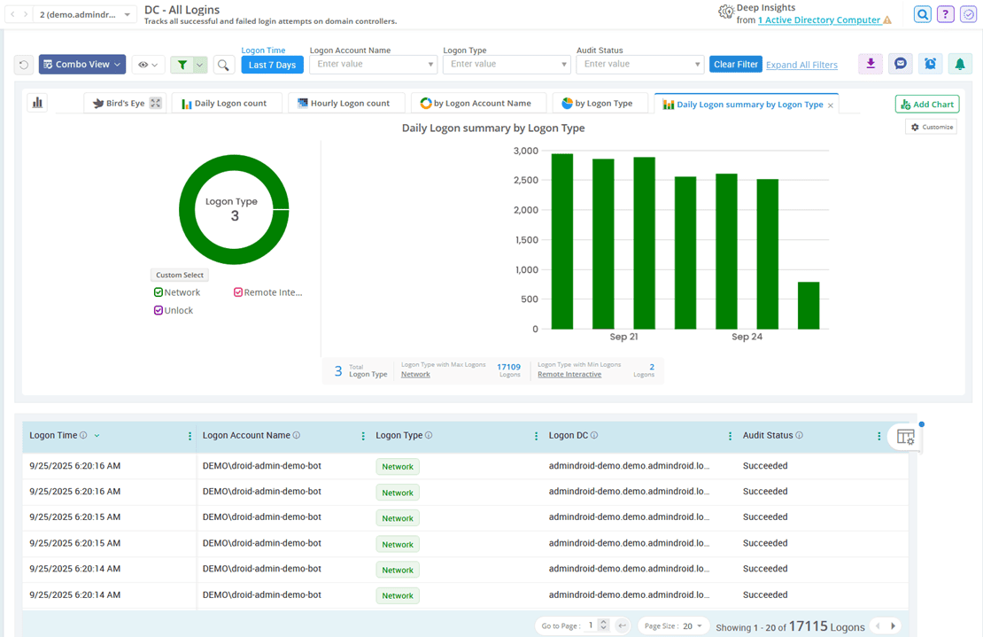This screenshot has width=983, height=637.
Task: Uncheck the Network legend checkbox
Action: tap(158, 291)
